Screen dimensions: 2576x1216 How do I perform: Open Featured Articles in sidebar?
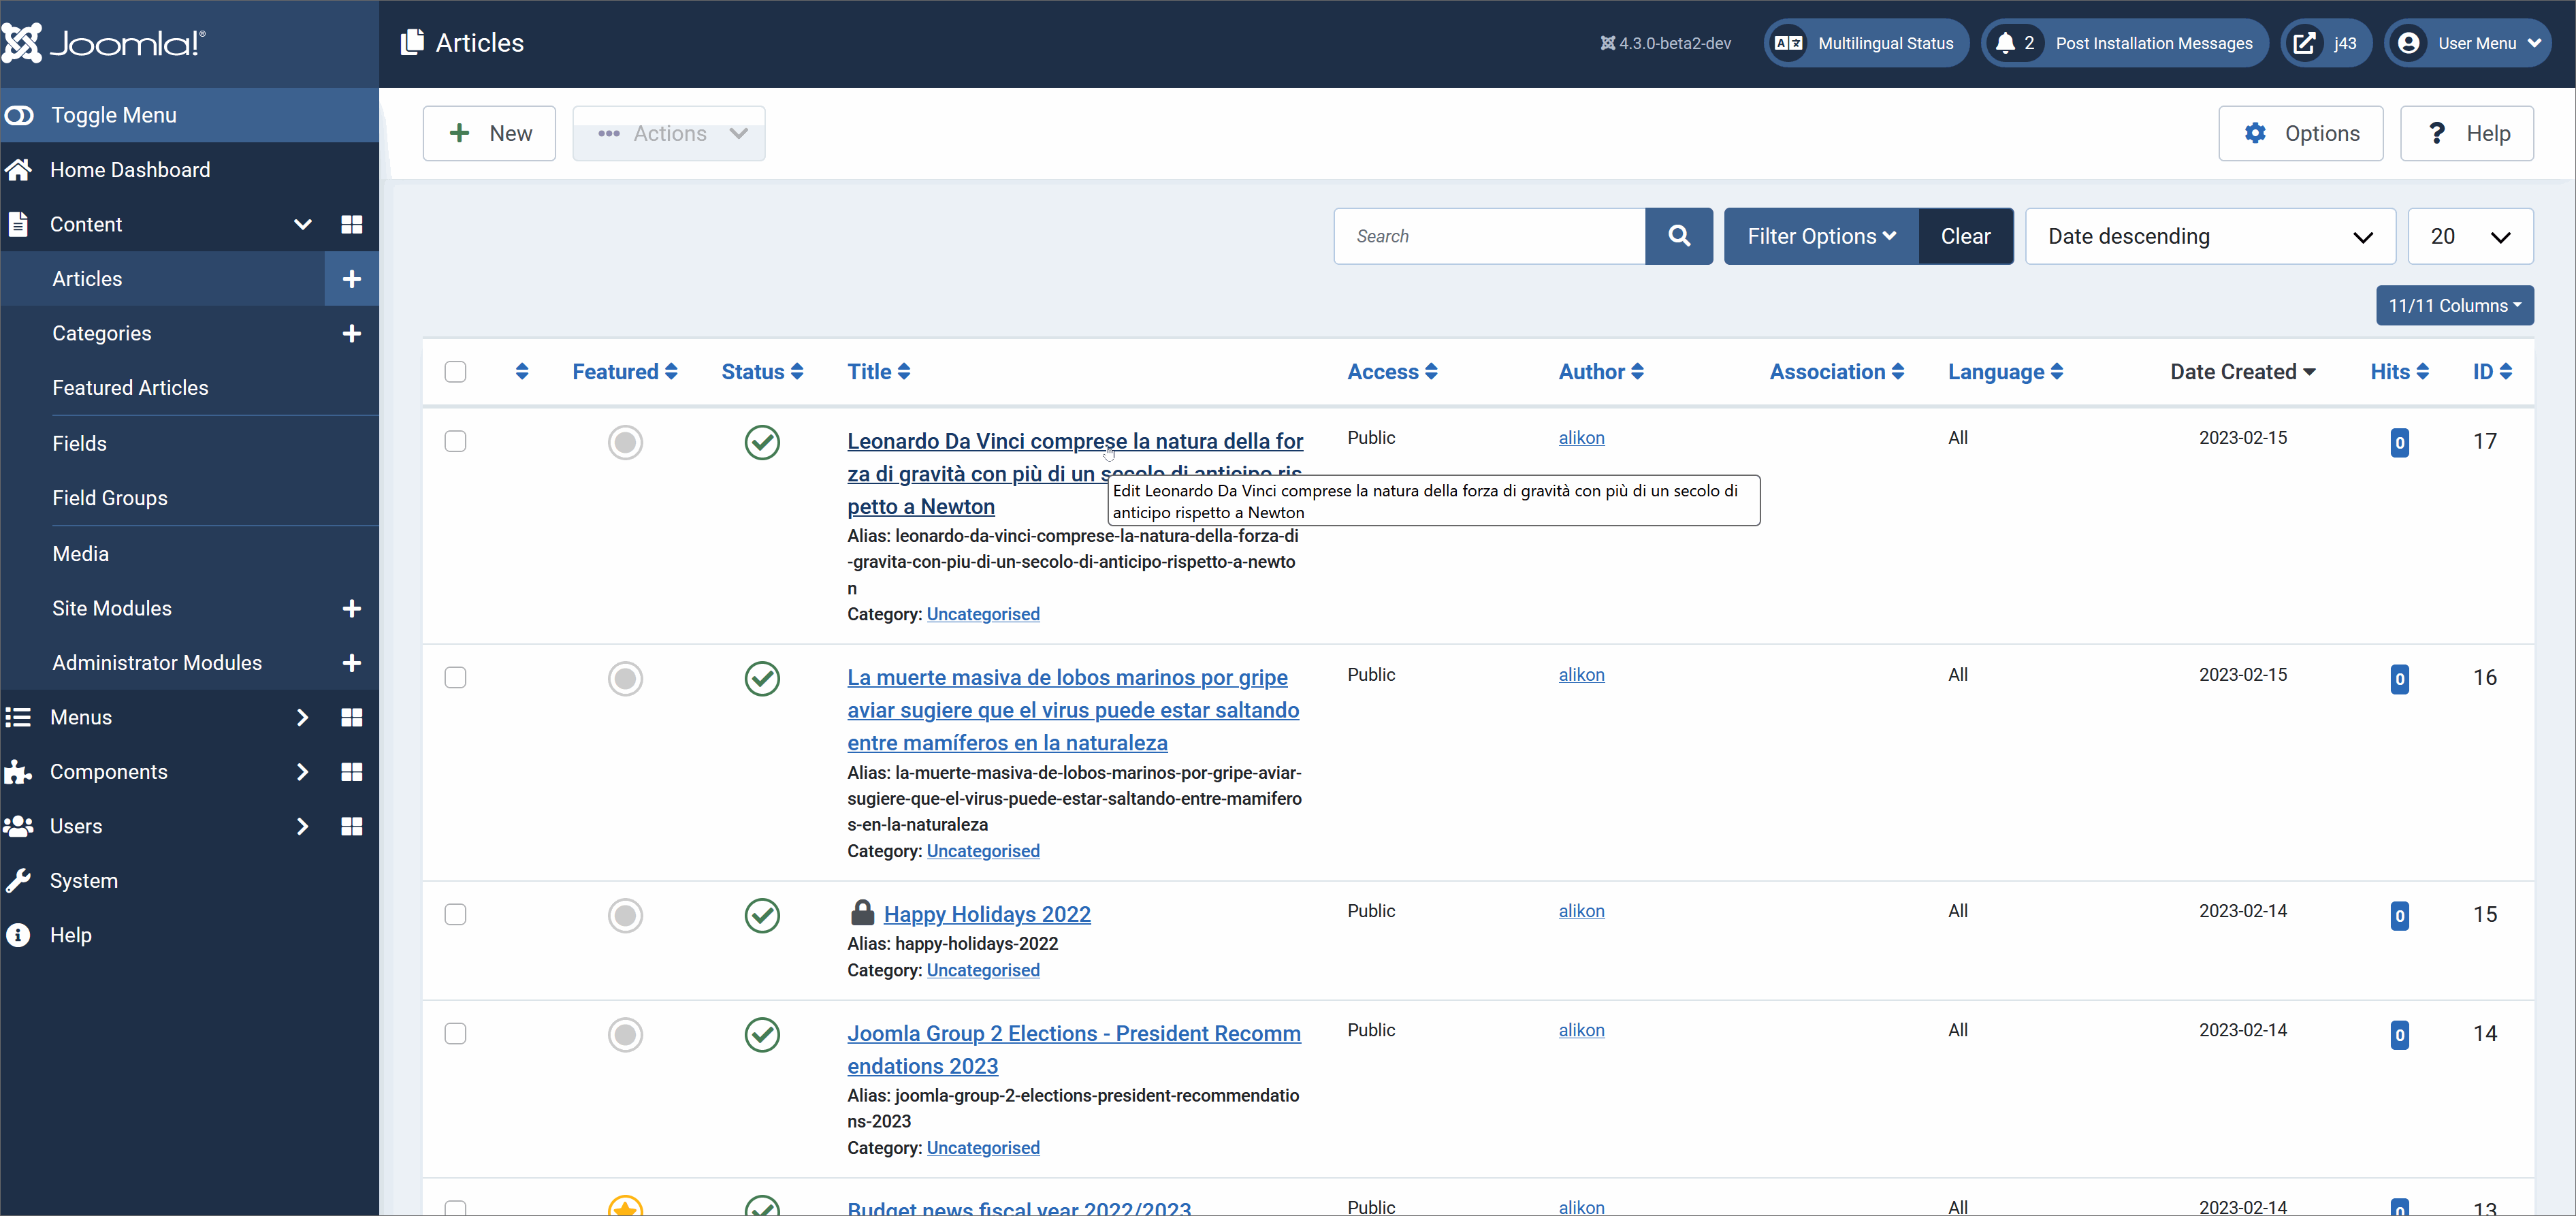tap(130, 388)
